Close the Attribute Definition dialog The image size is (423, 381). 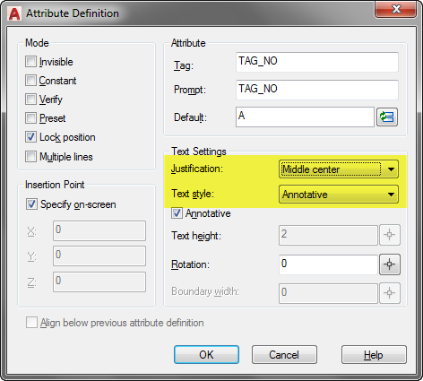coord(395,10)
